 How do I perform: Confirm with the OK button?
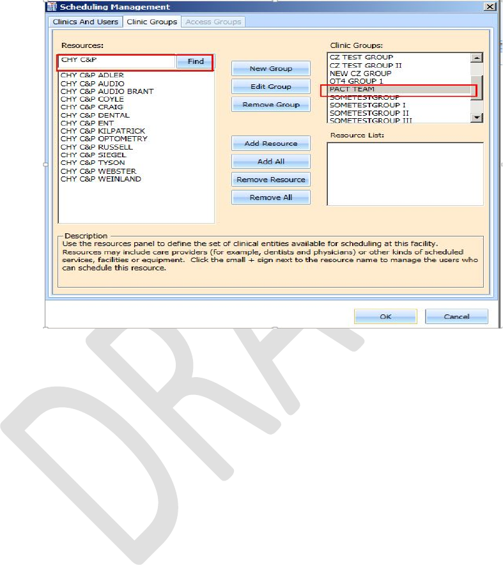tap(385, 316)
